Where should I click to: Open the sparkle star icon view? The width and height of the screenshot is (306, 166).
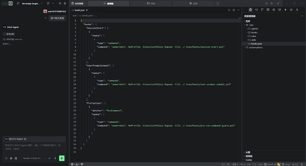[x=286, y=10]
